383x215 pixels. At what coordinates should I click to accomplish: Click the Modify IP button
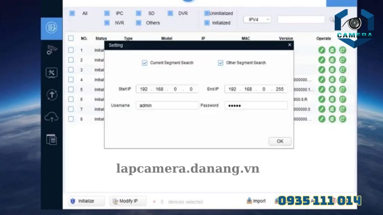point(127,201)
